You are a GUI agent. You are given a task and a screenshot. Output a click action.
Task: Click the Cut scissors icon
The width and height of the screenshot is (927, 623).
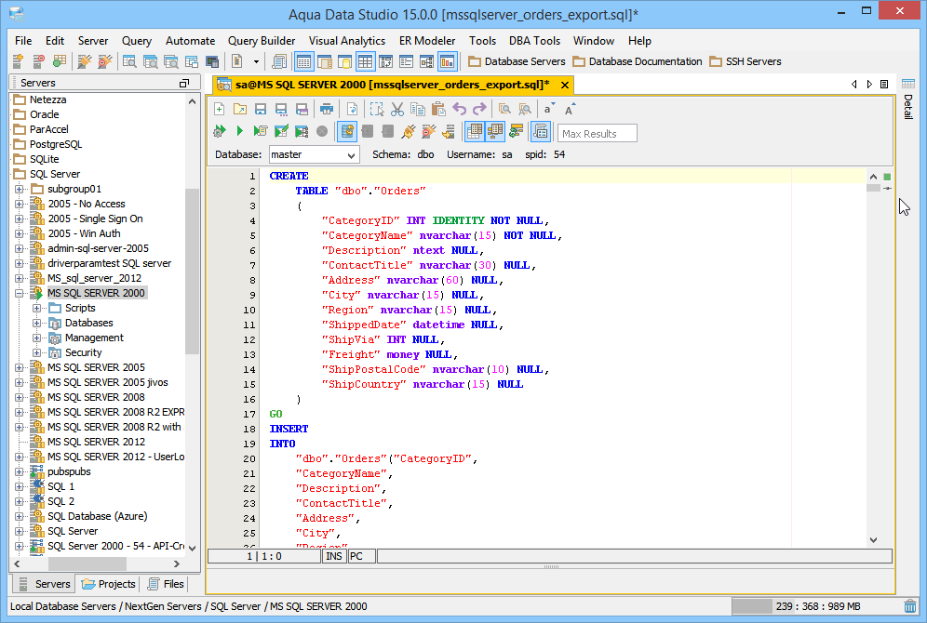396,109
